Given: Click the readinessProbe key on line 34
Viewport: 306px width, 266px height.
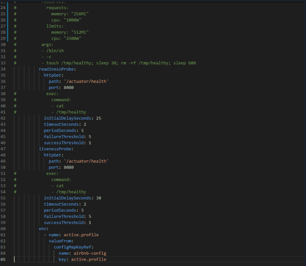Looking at the screenshot, I should tap(56, 69).
